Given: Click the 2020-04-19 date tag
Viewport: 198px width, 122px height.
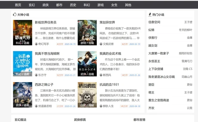Looking at the screenshot, I should coord(70,44).
